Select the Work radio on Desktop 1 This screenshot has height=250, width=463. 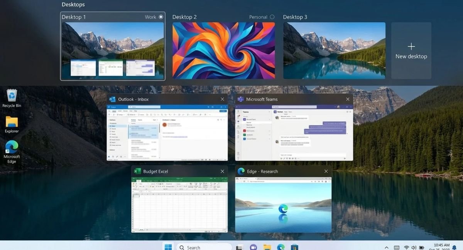click(161, 17)
